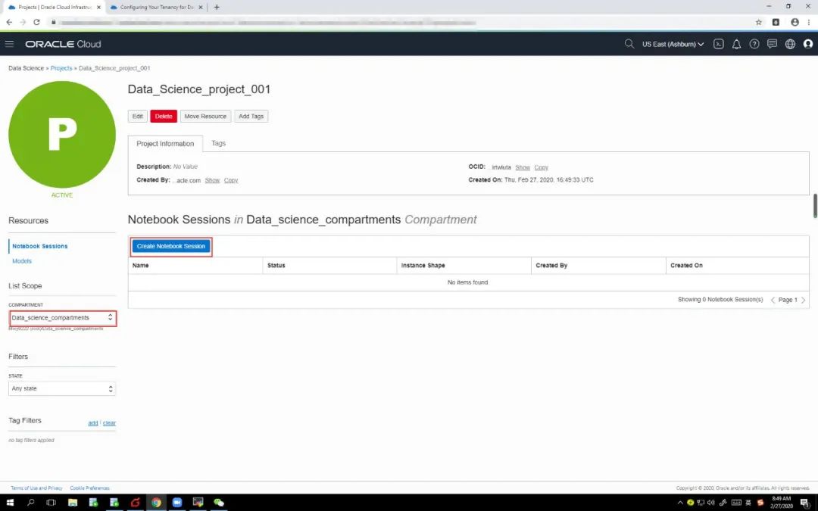Select Notebook Sessions in Resources
Screen dimensions: 818x511
(39, 246)
